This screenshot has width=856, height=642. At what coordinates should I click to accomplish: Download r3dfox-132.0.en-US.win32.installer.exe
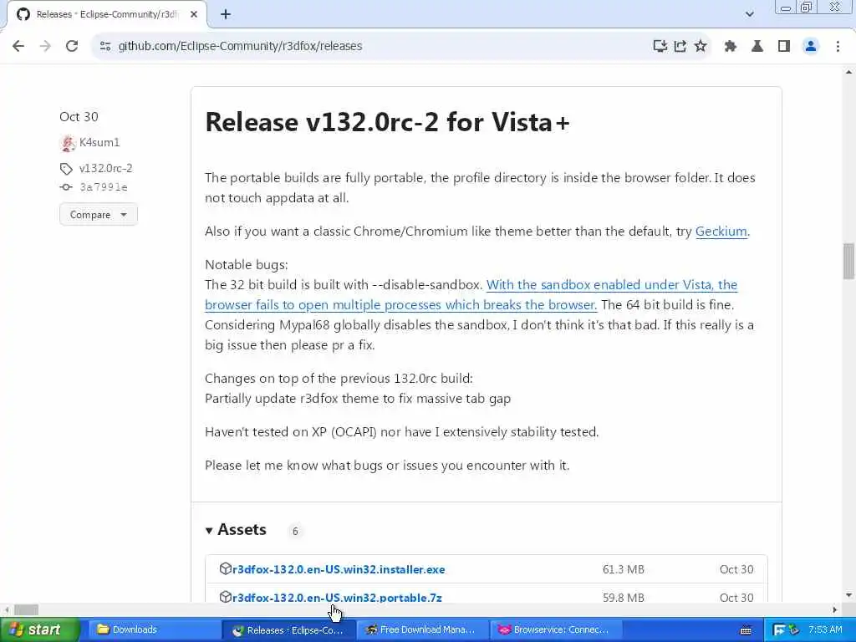coord(339,569)
